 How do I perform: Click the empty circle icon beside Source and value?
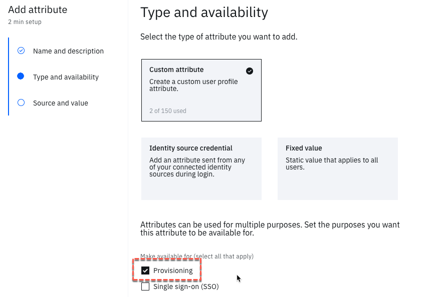pyautogui.click(x=21, y=102)
